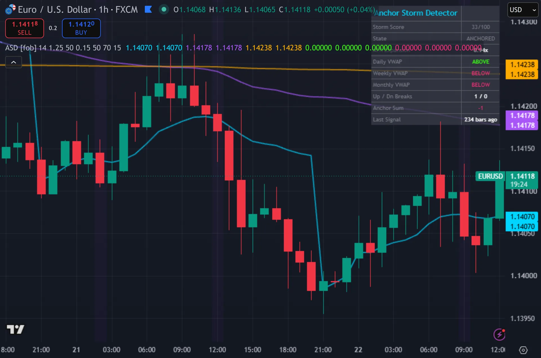541x358 pixels.
Task: Click the Weekly VWAP BELOW cell
Action: (480, 73)
